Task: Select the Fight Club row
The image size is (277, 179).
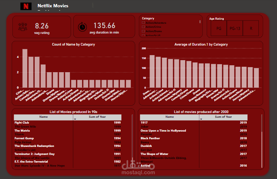Action: point(68,122)
